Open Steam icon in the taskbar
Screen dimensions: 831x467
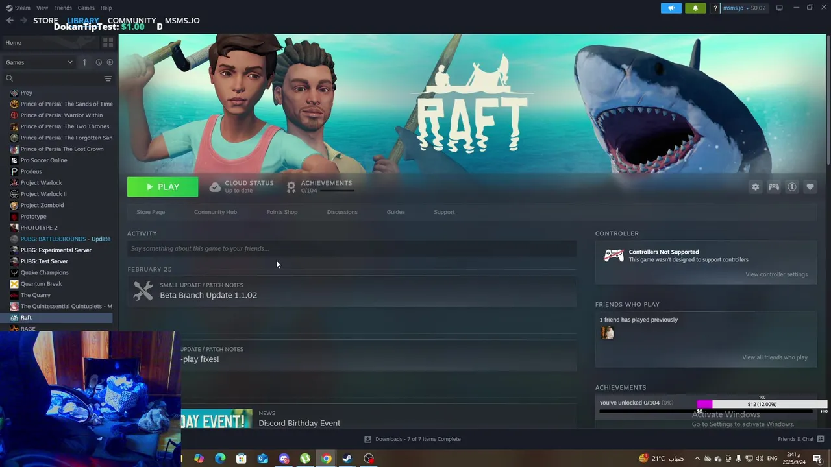347,459
